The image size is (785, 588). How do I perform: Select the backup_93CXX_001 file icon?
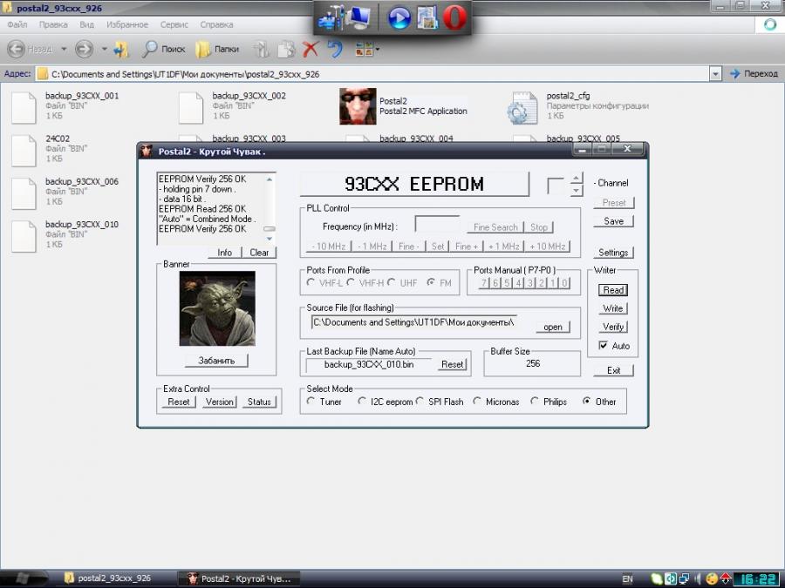[x=24, y=107]
